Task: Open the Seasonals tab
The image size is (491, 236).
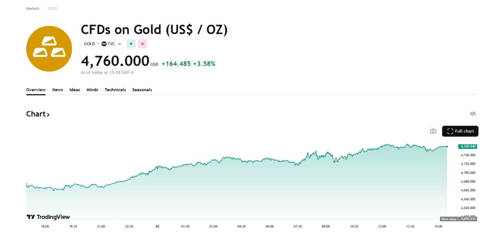Action: coord(142,90)
